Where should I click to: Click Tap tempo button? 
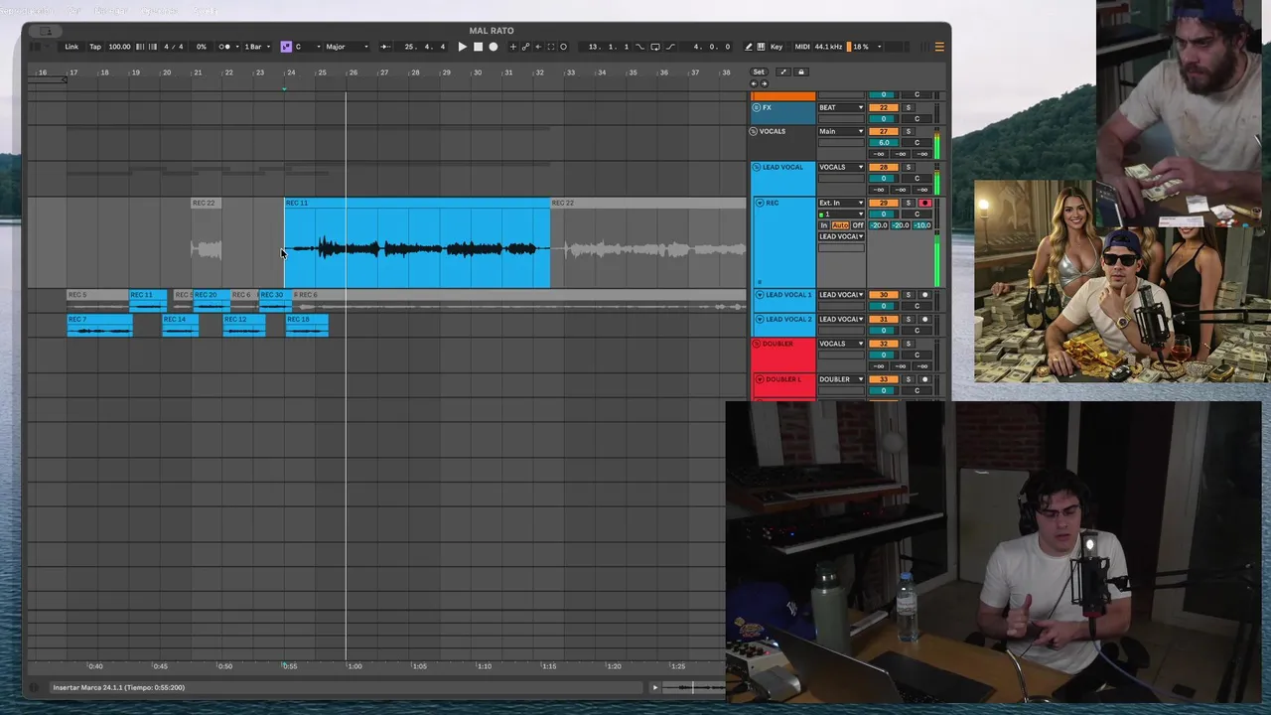point(95,47)
